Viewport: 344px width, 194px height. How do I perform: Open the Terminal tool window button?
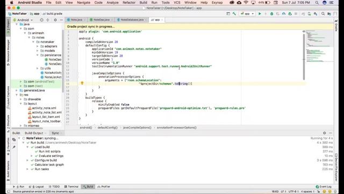71,186
